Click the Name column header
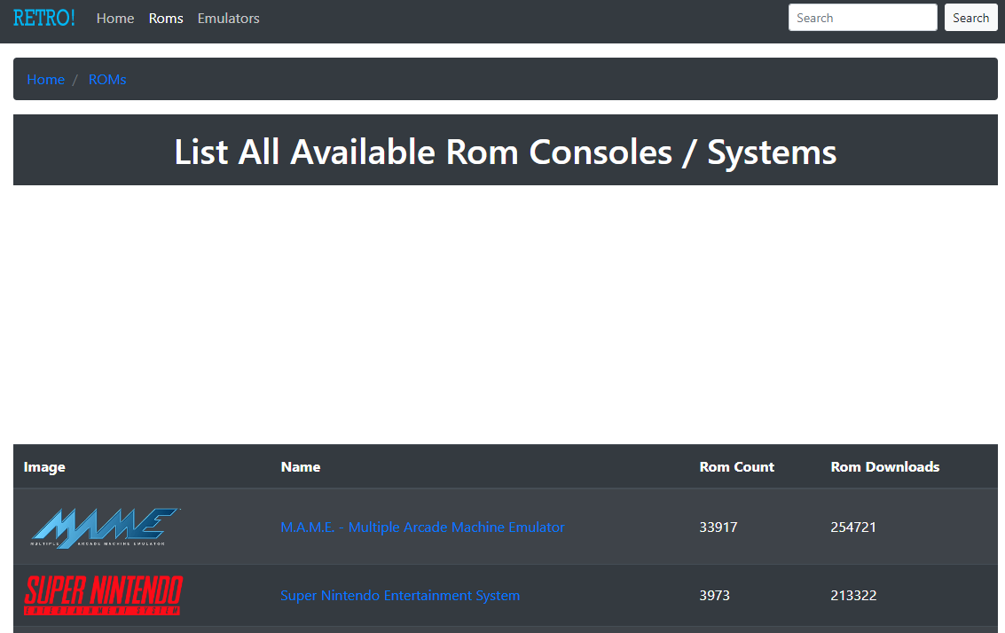The image size is (1005, 633). pyautogui.click(x=301, y=466)
